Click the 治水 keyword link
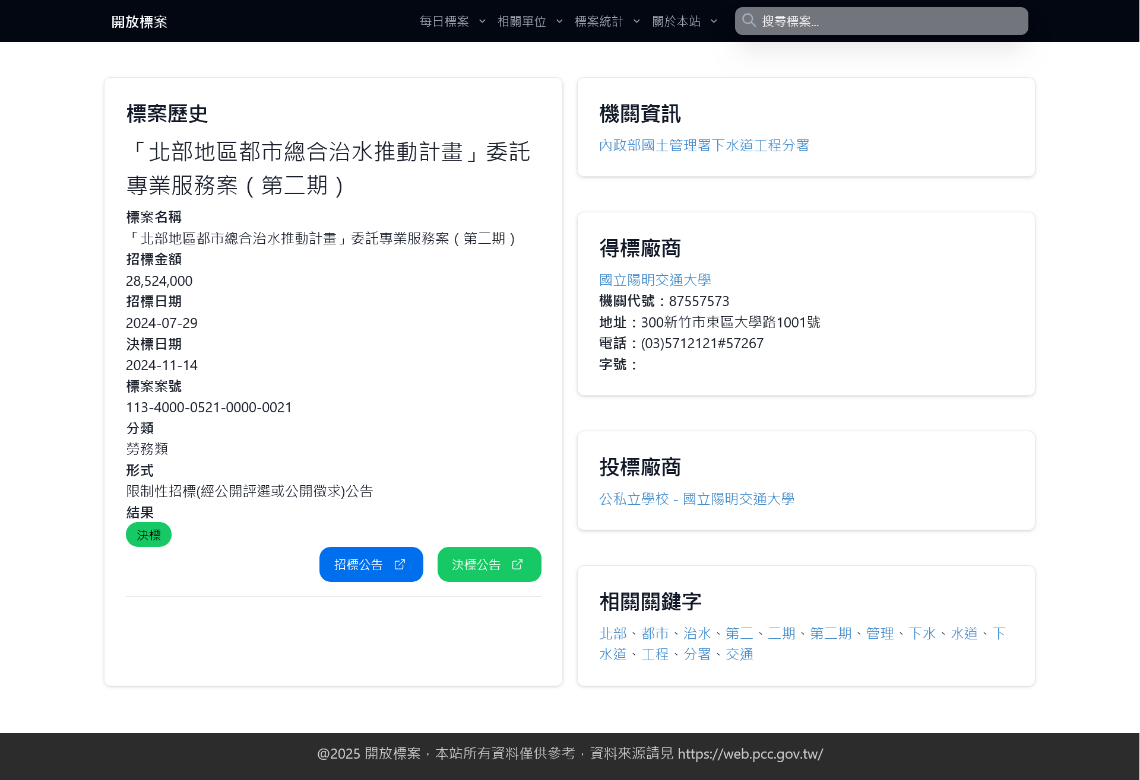This screenshot has height=780, width=1140. (x=697, y=633)
